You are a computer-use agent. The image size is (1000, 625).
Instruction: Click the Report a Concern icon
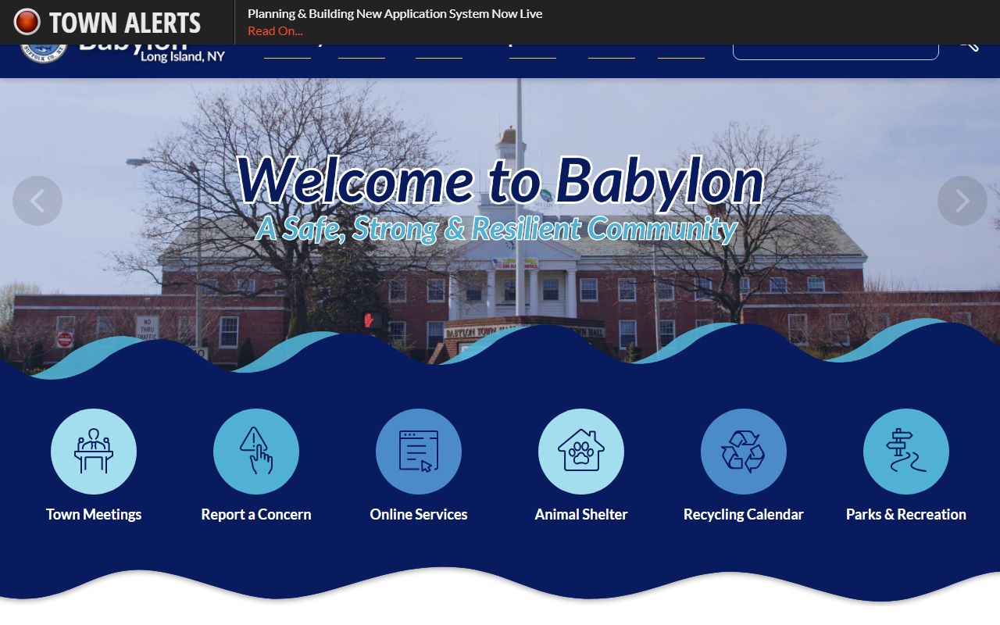point(256,452)
